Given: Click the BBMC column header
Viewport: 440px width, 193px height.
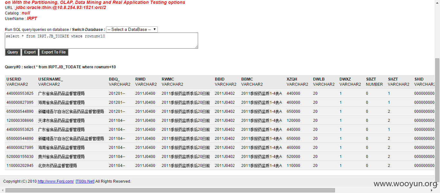Looking at the screenshot, I should [247, 79].
